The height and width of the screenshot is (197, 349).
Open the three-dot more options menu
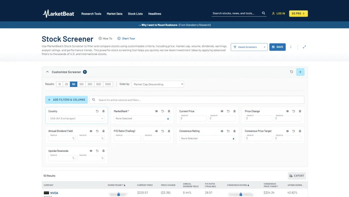click(x=291, y=47)
